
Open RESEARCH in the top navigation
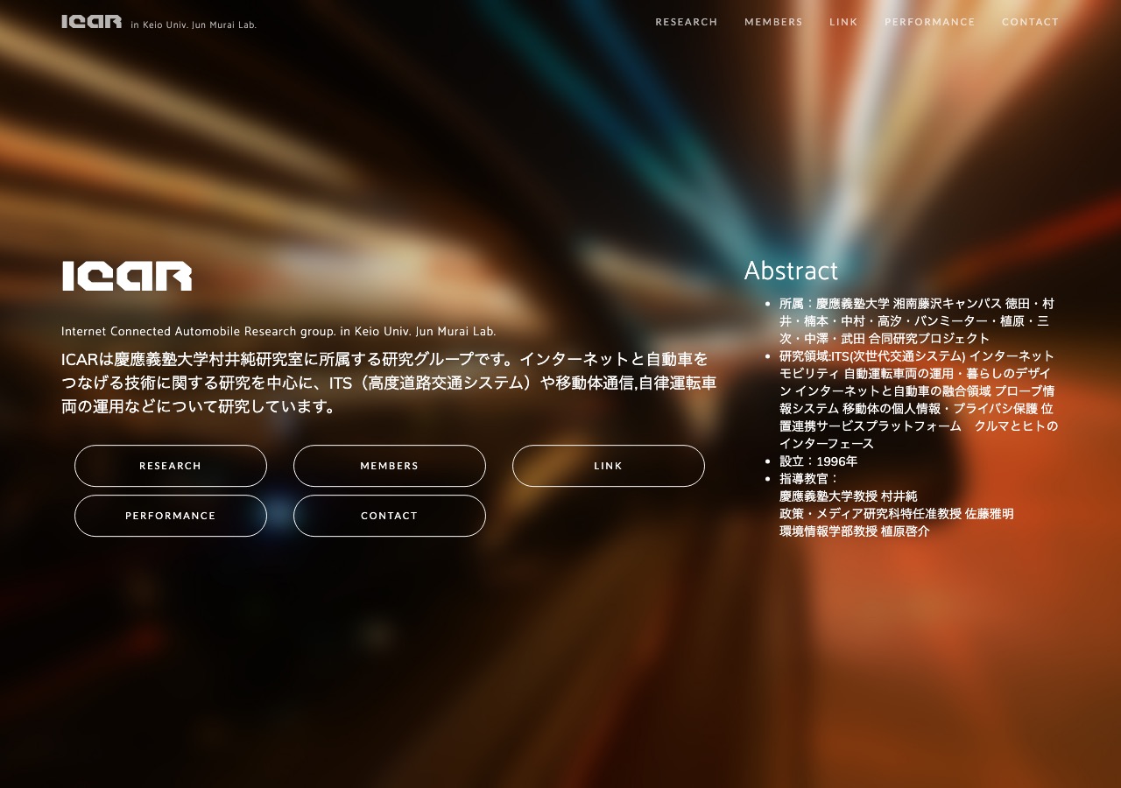point(687,22)
